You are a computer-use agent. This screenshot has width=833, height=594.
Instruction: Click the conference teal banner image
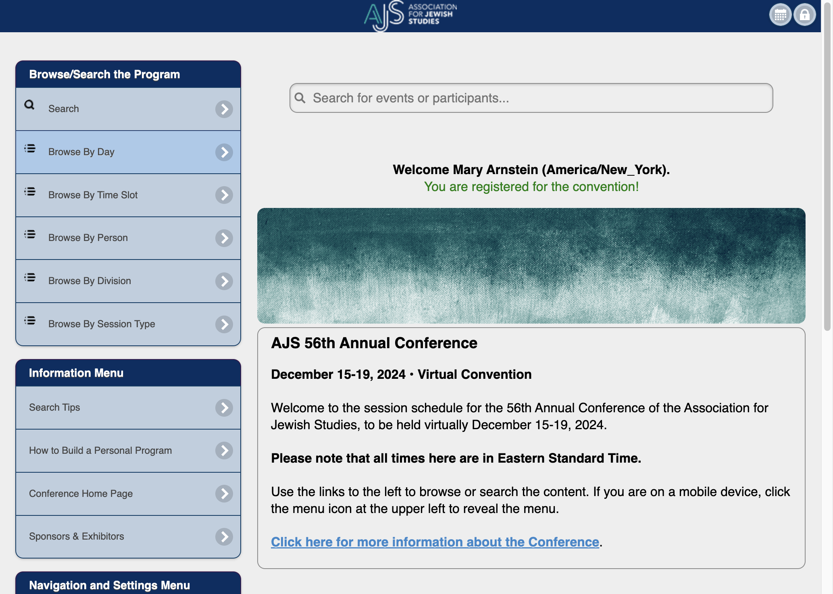click(531, 266)
